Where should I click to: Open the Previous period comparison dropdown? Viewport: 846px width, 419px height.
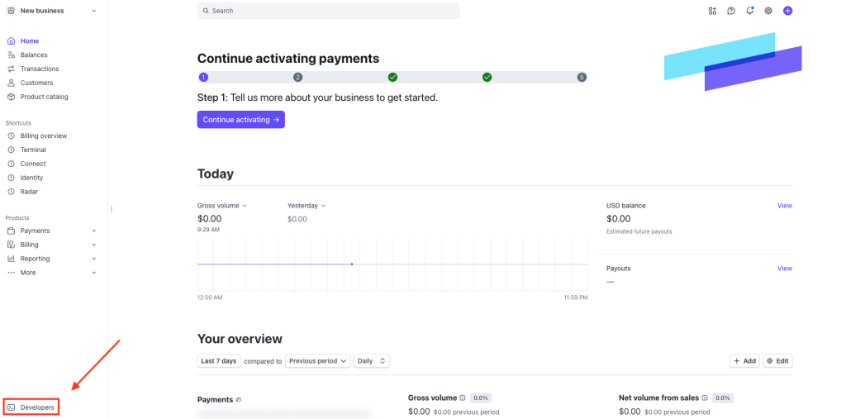(x=317, y=361)
